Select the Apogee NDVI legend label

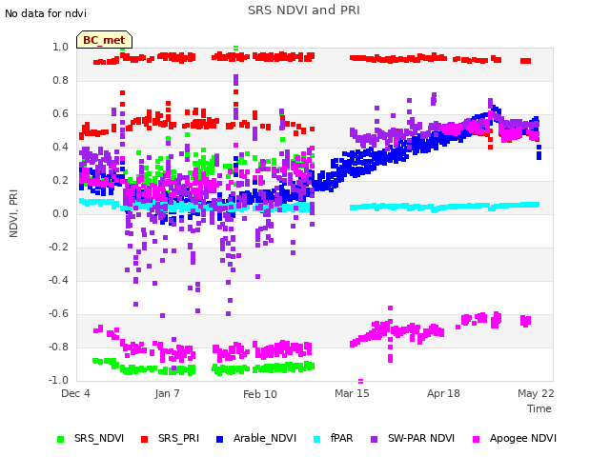(x=523, y=438)
